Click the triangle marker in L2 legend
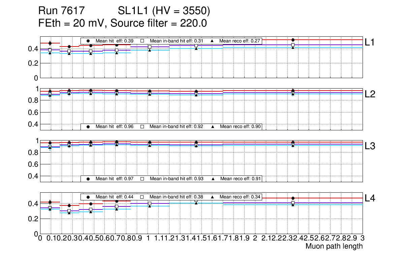Viewport: 403px width, 260px height. pyautogui.click(x=212, y=127)
